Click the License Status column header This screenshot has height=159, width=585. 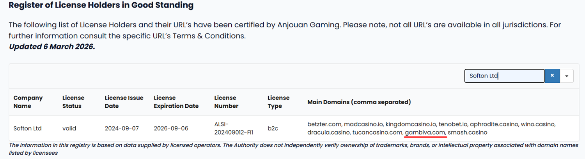click(x=73, y=102)
